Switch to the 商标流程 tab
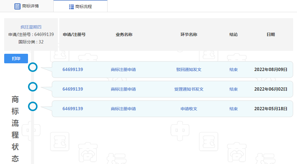 pyautogui.click(x=80, y=7)
